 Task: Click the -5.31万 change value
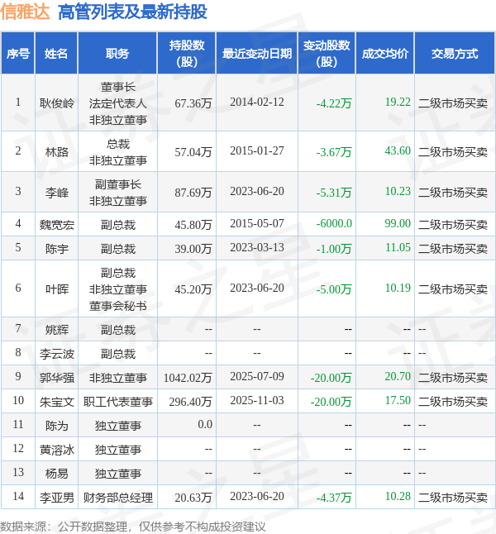click(334, 193)
